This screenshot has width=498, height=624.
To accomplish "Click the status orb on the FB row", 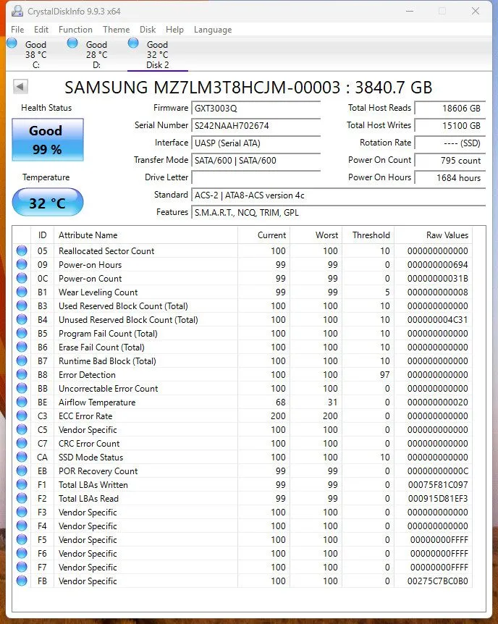I will (22, 581).
